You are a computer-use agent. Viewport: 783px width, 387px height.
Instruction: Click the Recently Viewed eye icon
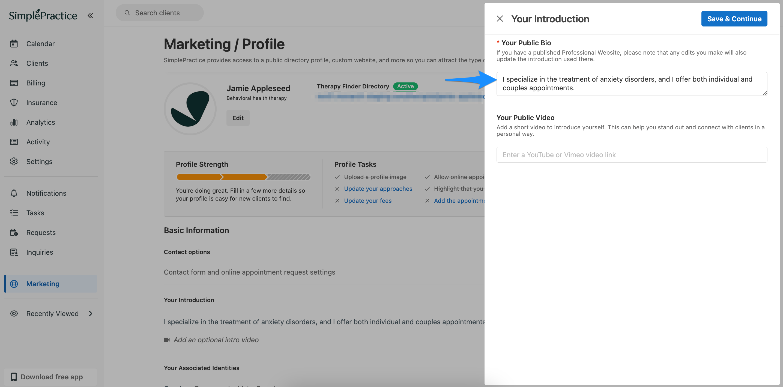pos(14,313)
